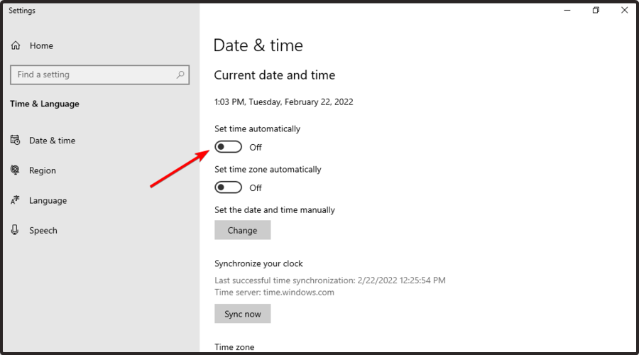Screen dimensions: 639x355
Task: Turn on Set time zone automatically
Action: (x=229, y=187)
